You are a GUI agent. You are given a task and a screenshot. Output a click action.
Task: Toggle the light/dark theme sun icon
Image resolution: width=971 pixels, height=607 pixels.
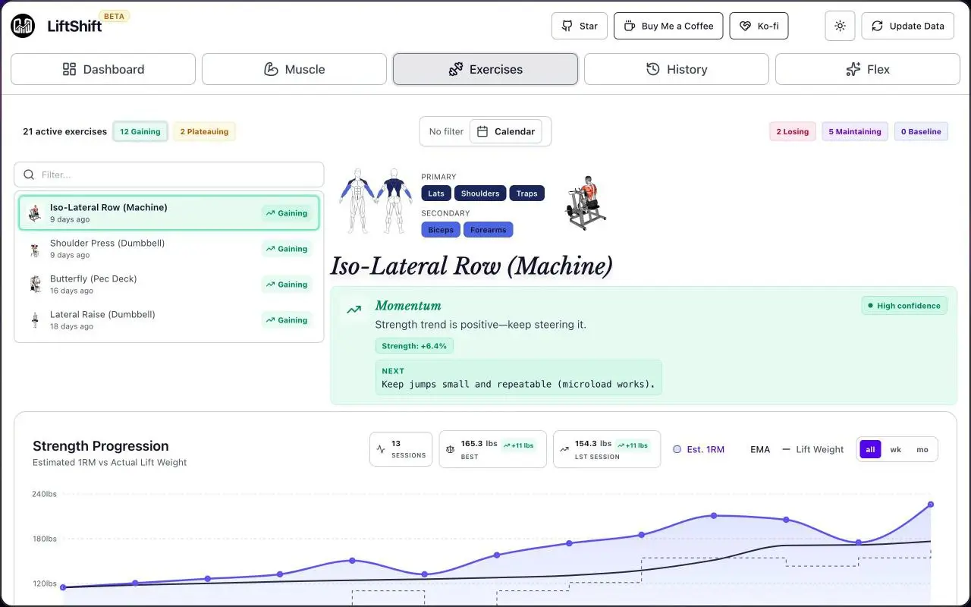[840, 26]
